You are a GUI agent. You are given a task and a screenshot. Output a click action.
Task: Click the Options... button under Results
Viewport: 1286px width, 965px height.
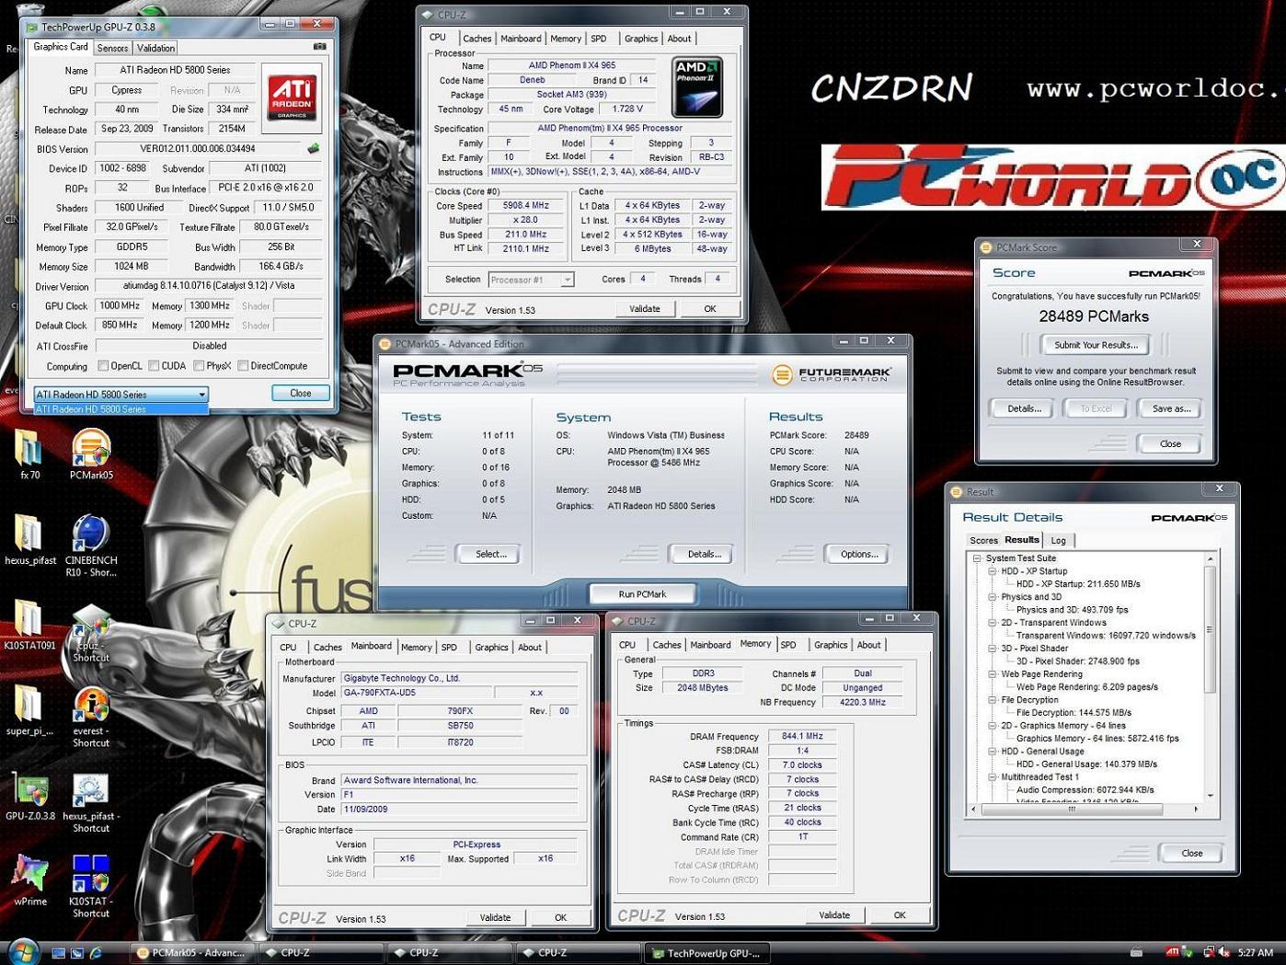858,554
